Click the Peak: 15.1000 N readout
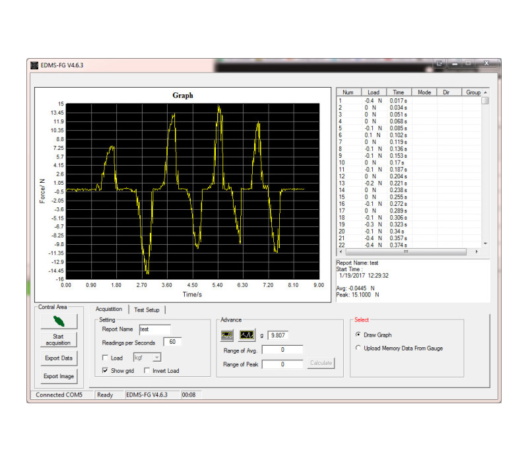528x462 pixels. (x=358, y=294)
